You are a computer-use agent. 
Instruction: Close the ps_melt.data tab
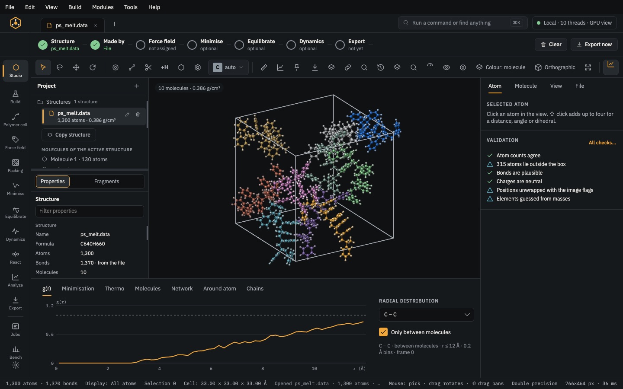coord(95,26)
